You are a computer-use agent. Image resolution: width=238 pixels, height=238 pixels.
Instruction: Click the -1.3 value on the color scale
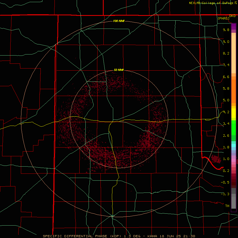pos(225,194)
